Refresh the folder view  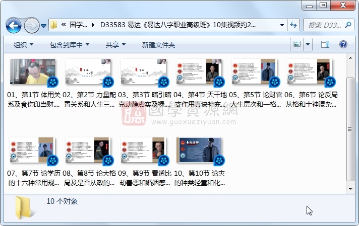pyautogui.click(x=293, y=25)
